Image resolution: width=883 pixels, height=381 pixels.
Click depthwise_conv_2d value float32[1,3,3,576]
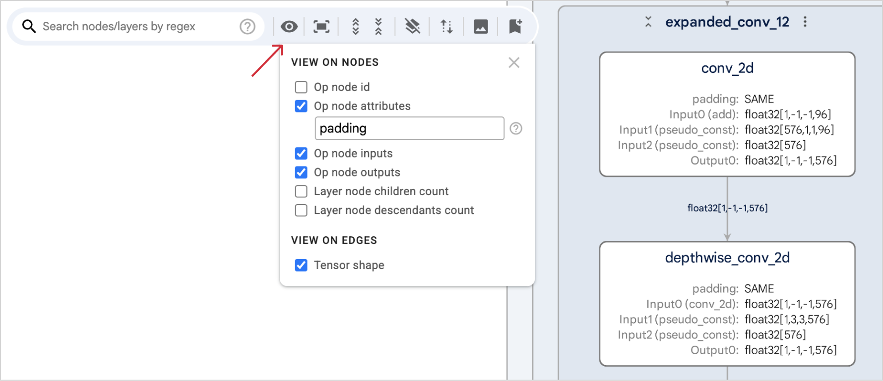click(787, 320)
